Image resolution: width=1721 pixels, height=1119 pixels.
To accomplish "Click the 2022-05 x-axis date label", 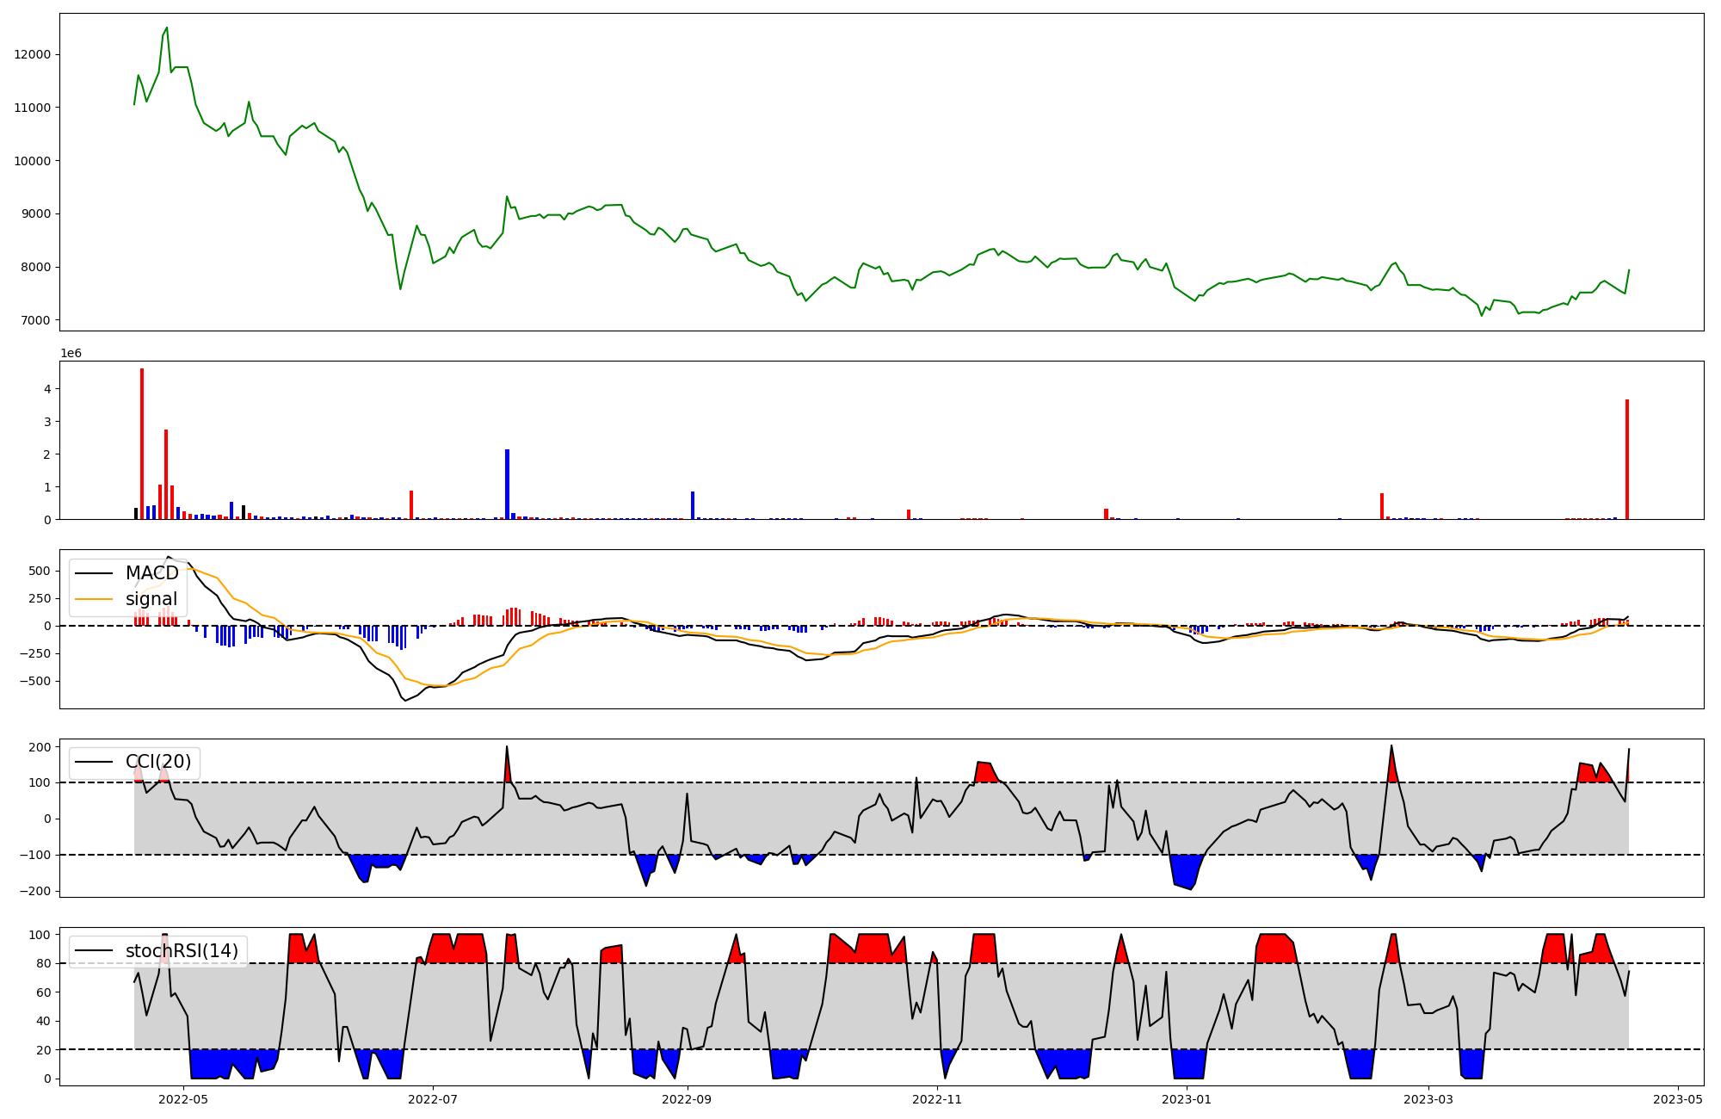I will coord(183,1099).
